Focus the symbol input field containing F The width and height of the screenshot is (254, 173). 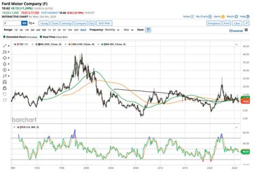12,23
